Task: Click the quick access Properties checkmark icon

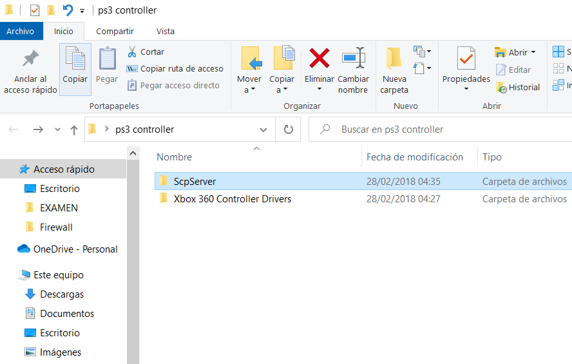Action: (x=35, y=10)
